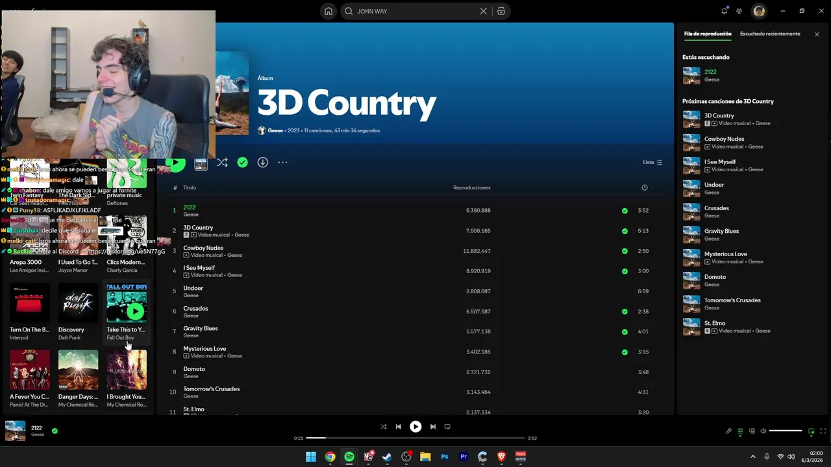This screenshot has height=467, width=831.
Task: Toggle liked checkmark on Mysterious Love row
Action: pyautogui.click(x=625, y=352)
